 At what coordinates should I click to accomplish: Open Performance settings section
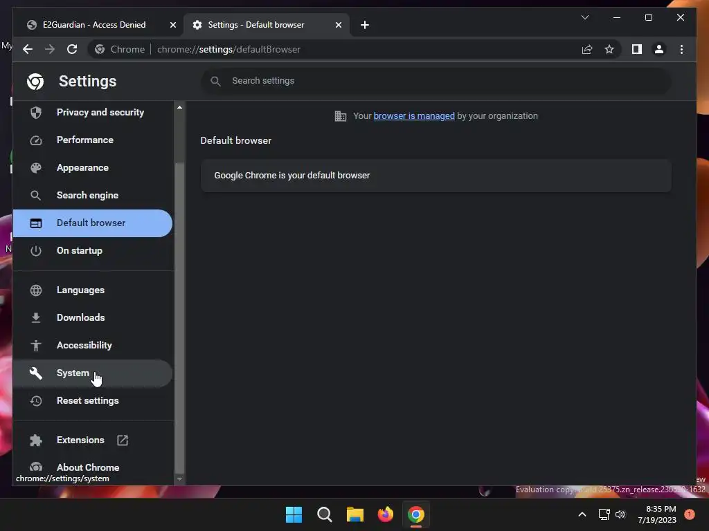(x=93, y=140)
